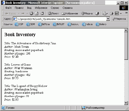Go to the Home page icon

tap(42, 13)
